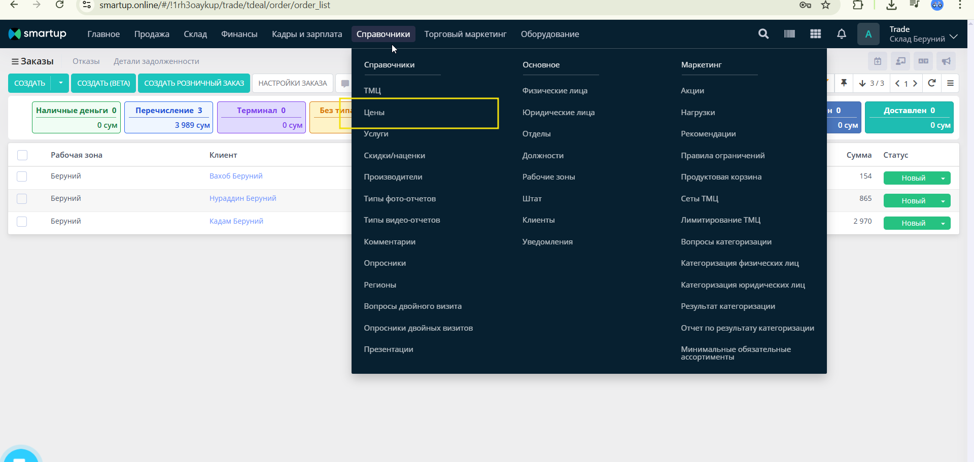The width and height of the screenshot is (974, 462).
Task: Toggle the select-all checkbox in table header
Action: pyautogui.click(x=22, y=155)
